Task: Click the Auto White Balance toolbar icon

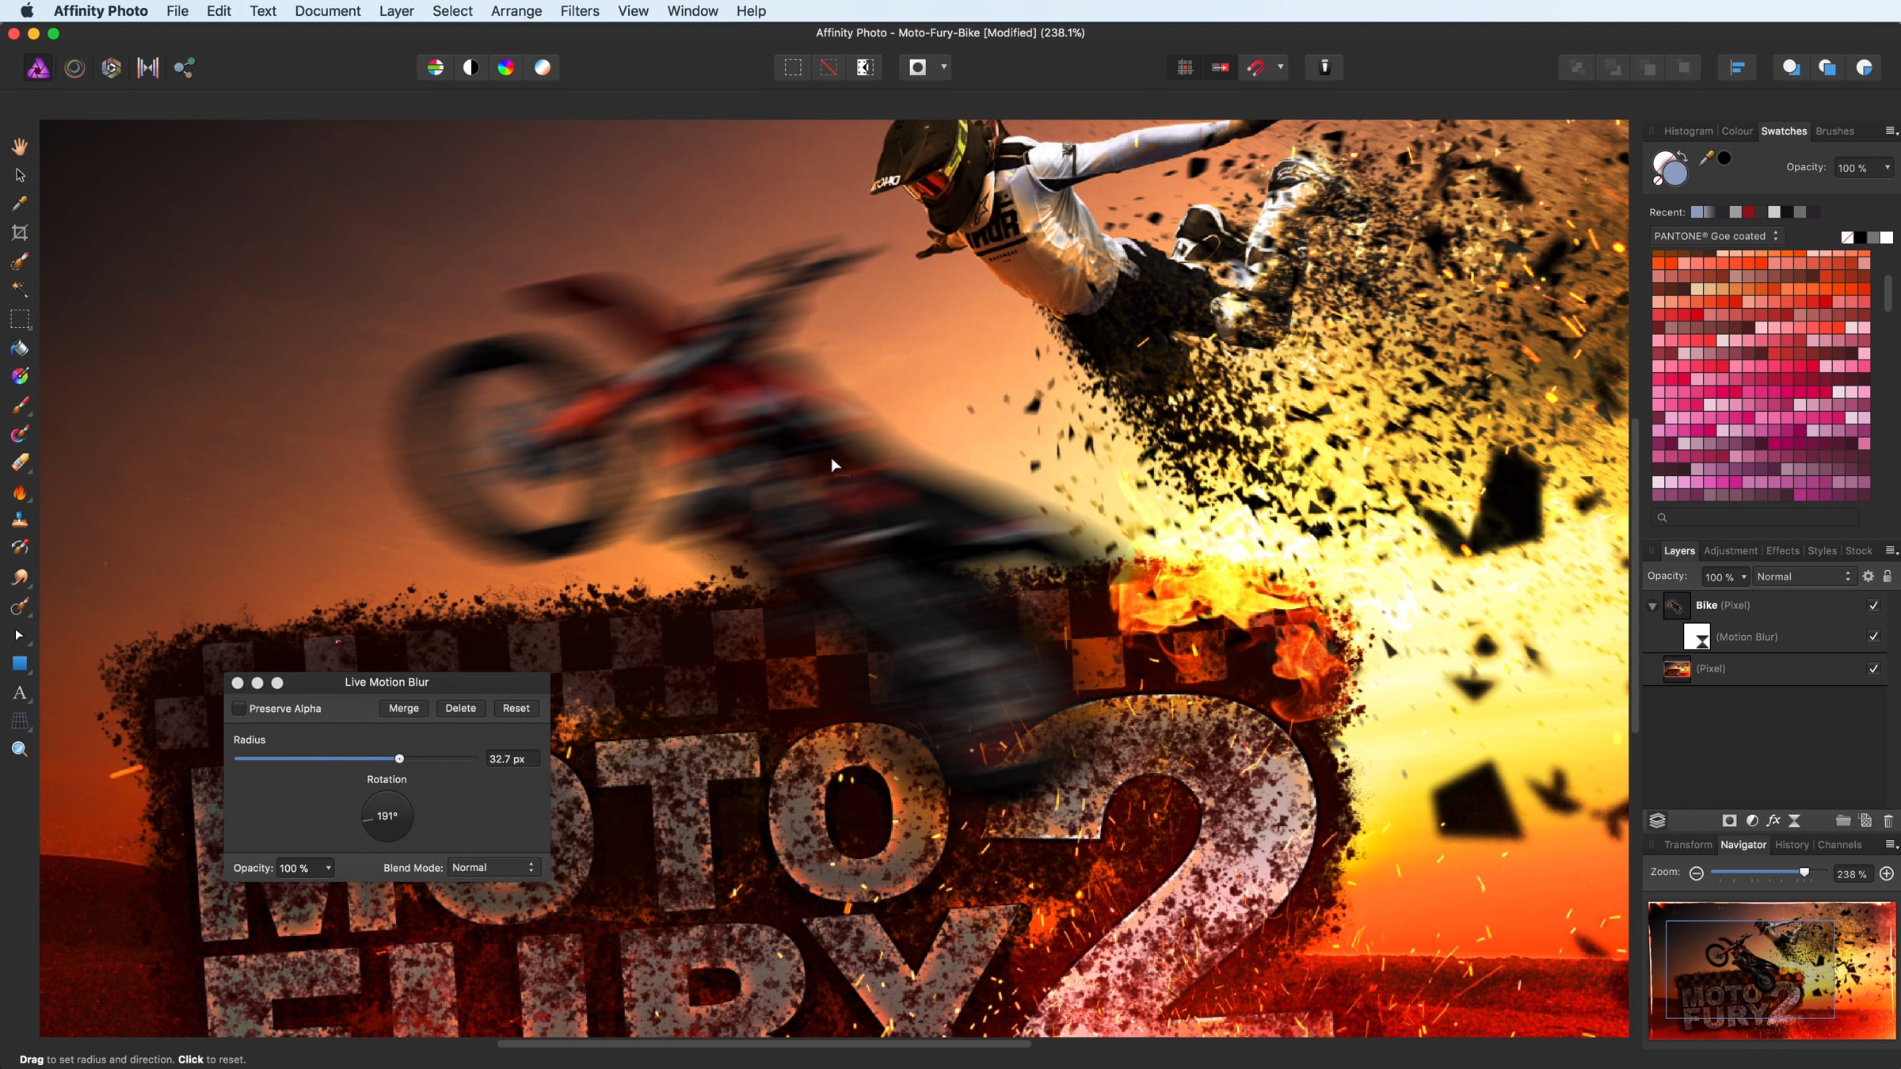Action: point(542,67)
